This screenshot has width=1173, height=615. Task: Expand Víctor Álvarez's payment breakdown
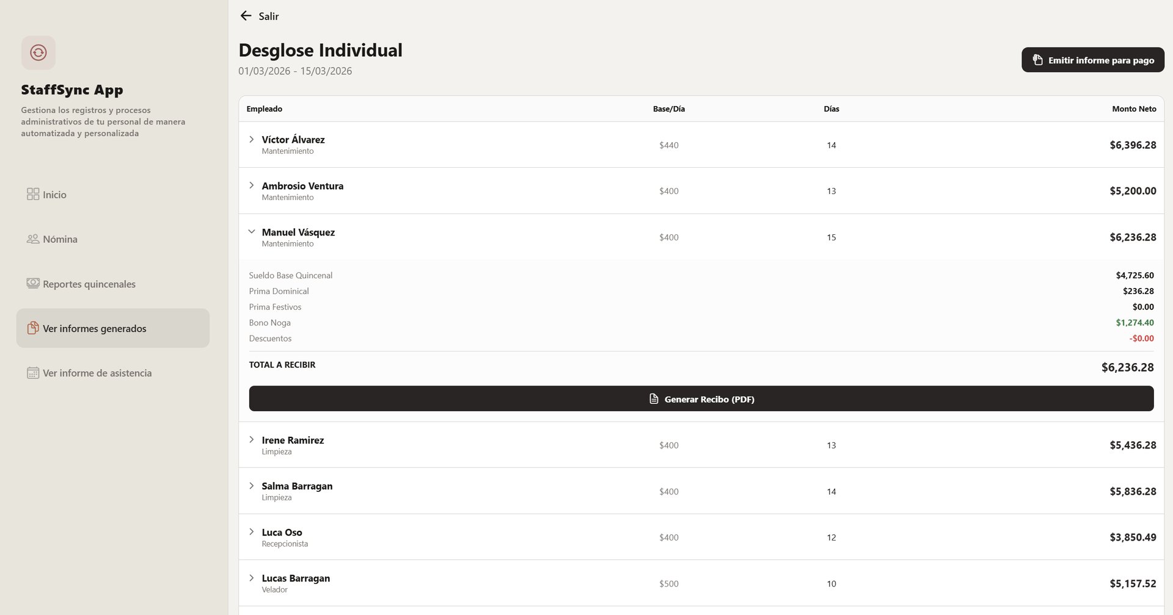coord(251,140)
